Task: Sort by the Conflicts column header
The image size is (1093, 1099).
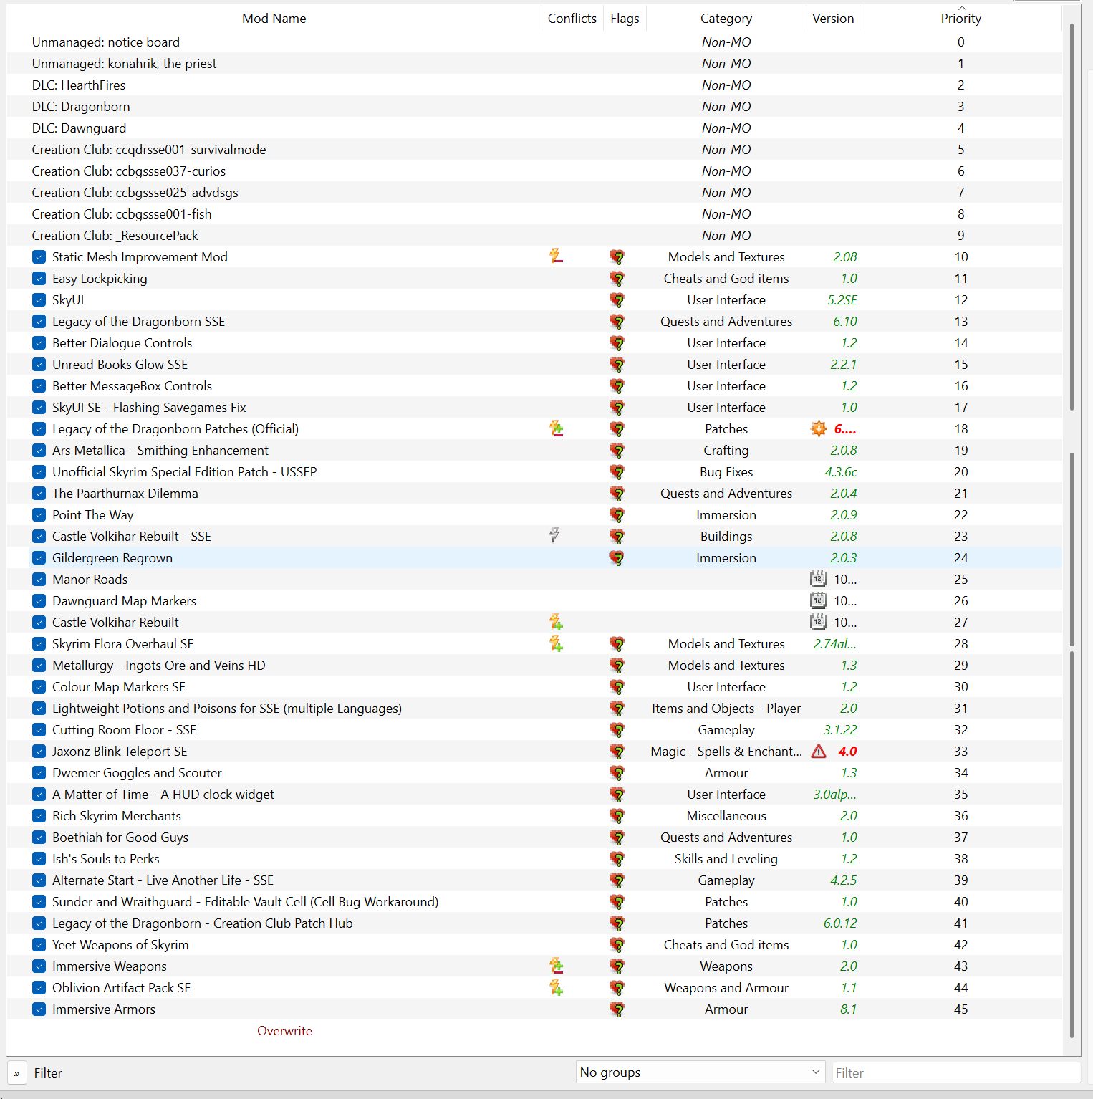Action: pyautogui.click(x=572, y=19)
